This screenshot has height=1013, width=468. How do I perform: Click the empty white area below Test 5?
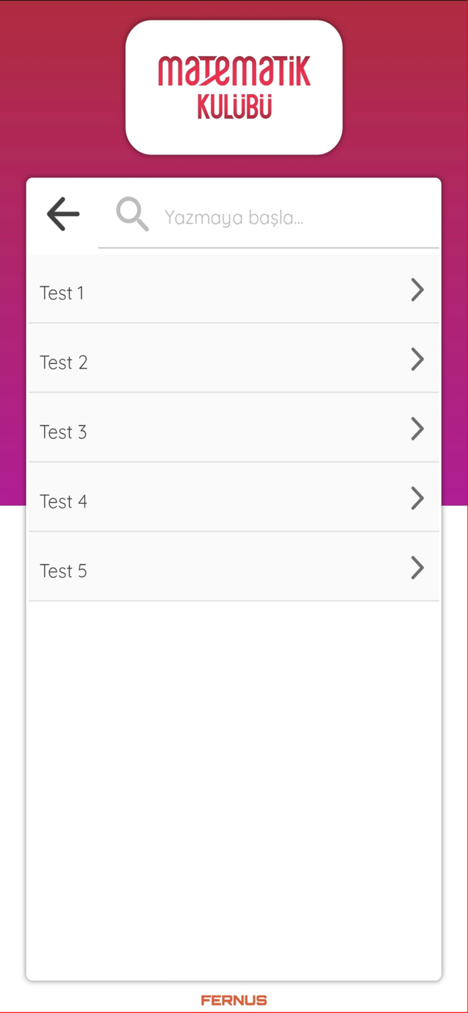(234, 777)
